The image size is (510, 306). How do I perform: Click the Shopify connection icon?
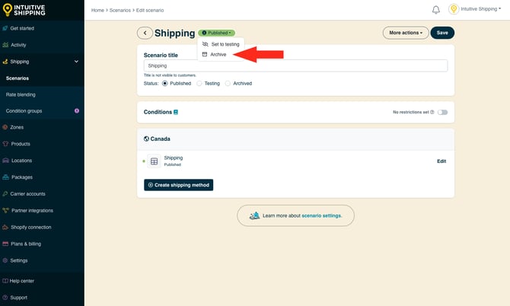[5, 227]
